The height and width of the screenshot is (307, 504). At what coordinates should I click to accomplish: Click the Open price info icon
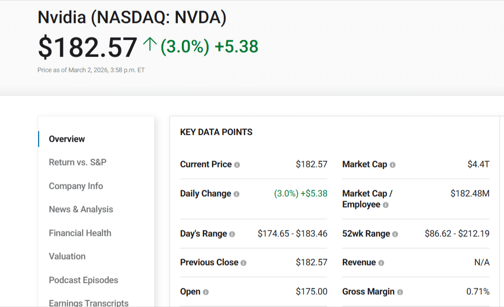[206, 291]
